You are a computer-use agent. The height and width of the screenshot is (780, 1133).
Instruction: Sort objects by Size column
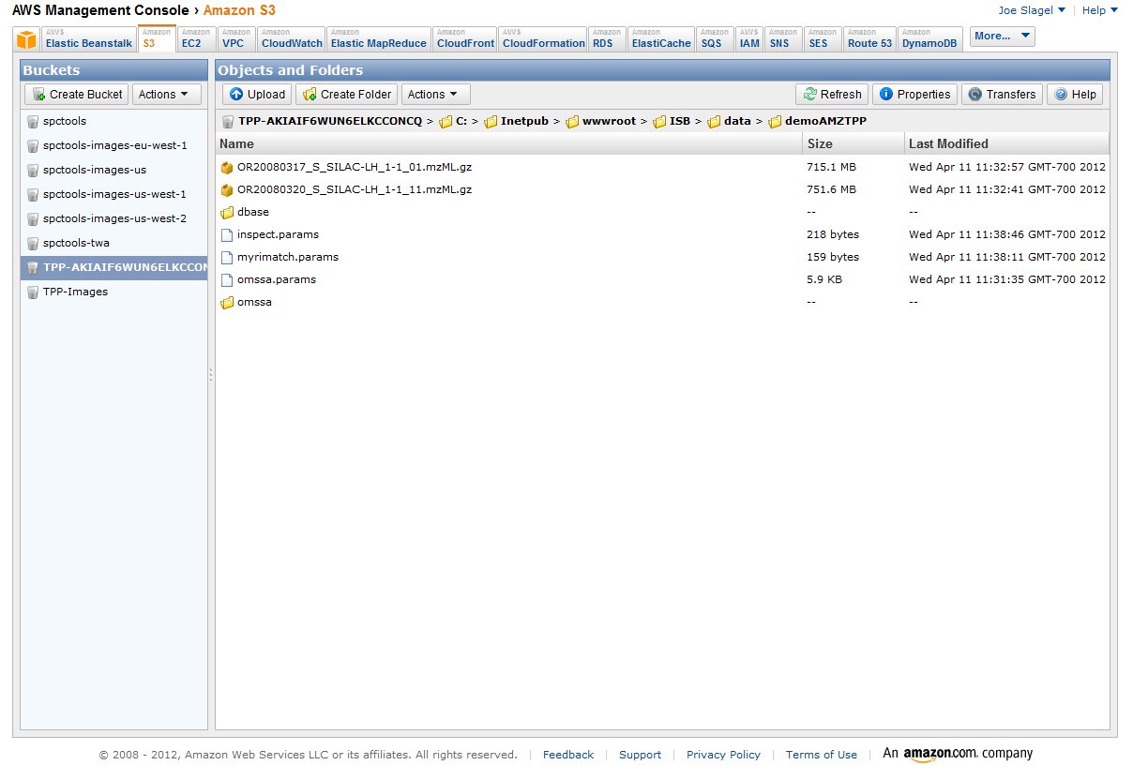tap(854, 143)
